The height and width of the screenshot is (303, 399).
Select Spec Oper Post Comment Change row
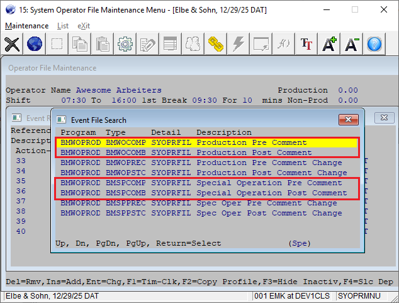208,213
